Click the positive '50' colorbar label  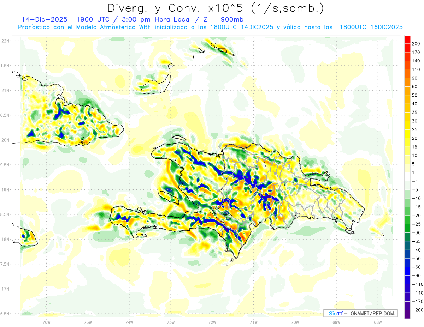[415, 95]
